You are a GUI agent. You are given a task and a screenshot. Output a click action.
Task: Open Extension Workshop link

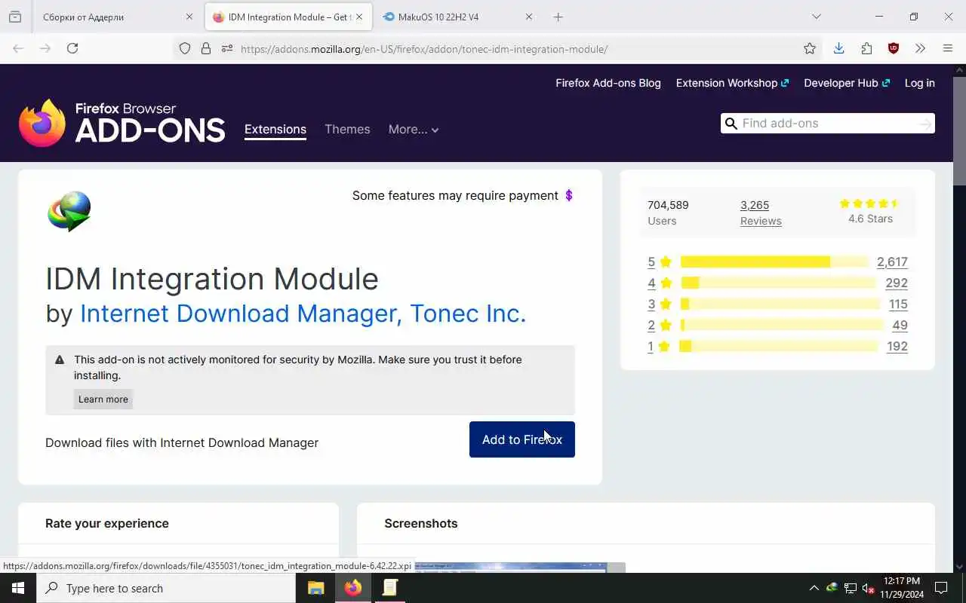click(x=732, y=83)
